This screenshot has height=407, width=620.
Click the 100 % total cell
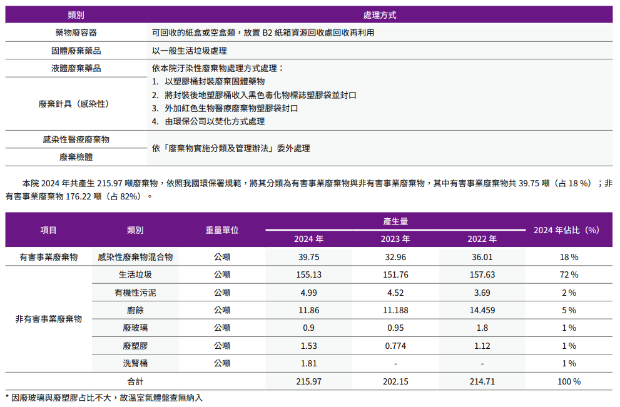pyautogui.click(x=569, y=382)
